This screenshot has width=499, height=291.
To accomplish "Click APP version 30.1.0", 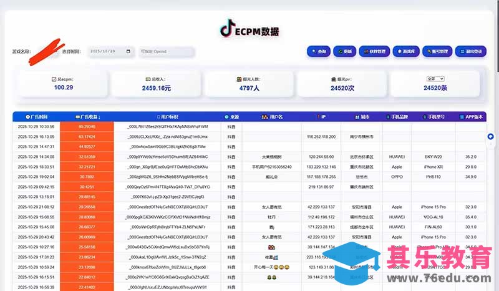I will pyautogui.click(x=471, y=227).
